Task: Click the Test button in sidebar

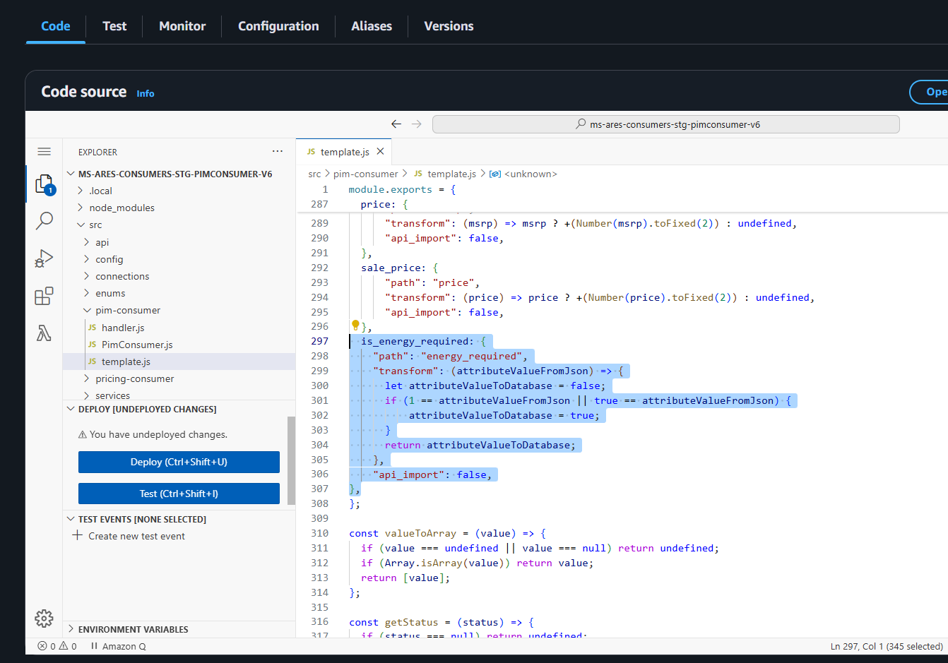Action: point(179,494)
